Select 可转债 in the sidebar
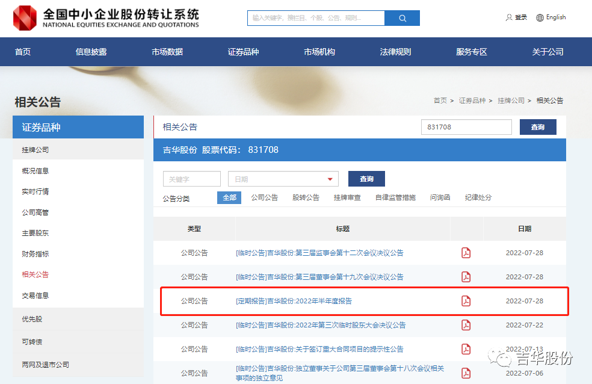592x384 pixels. pos(78,342)
